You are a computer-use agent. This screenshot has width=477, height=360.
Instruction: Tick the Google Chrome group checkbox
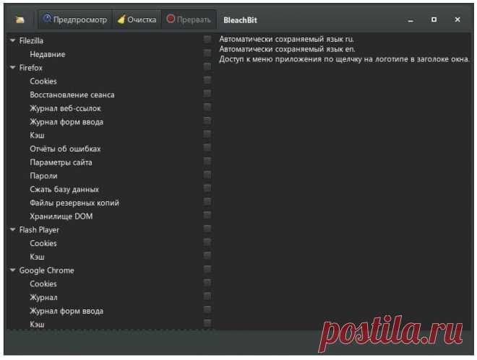pos(207,269)
